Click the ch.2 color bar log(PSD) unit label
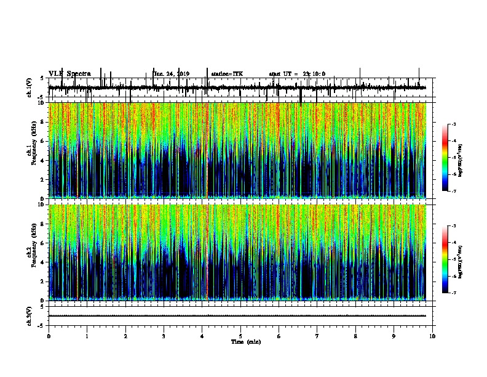487x377 pixels. point(460,262)
